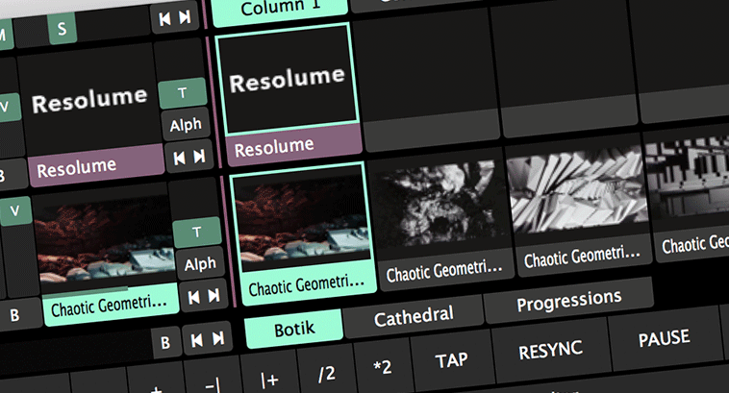Switch to the Cathedral deck tab
Viewport: 729px width, 393px height.
click(x=414, y=315)
